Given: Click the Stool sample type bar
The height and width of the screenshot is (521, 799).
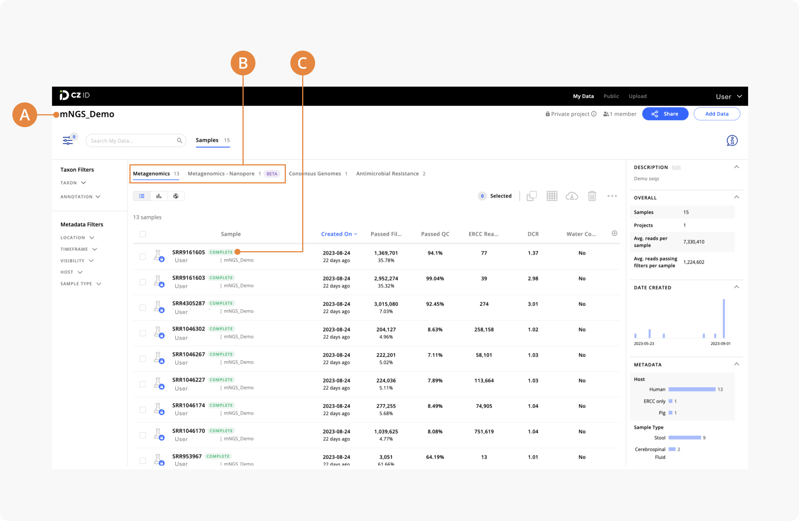Looking at the screenshot, I should point(684,438).
